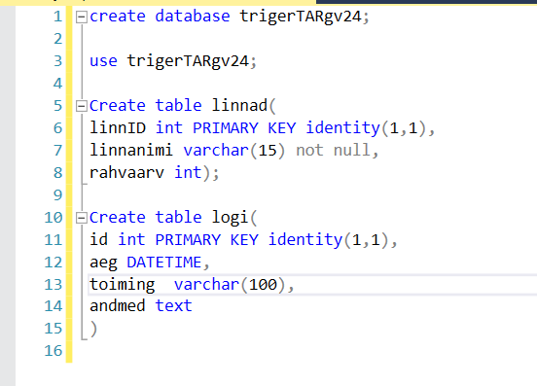Click the DATETIME type on line 12
This screenshot has width=537, height=386.
coord(164,263)
